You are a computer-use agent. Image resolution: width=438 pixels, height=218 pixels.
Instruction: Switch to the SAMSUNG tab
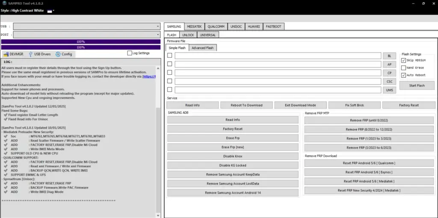click(x=174, y=26)
